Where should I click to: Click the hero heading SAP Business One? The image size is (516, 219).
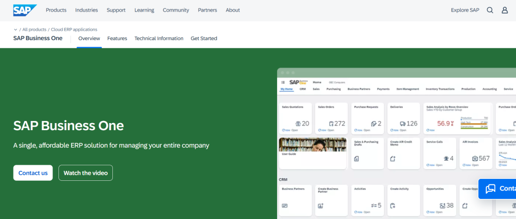(69, 126)
